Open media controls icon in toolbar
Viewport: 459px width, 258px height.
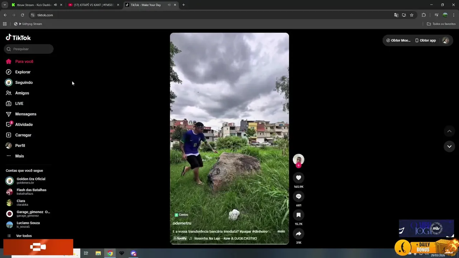pos(436,15)
